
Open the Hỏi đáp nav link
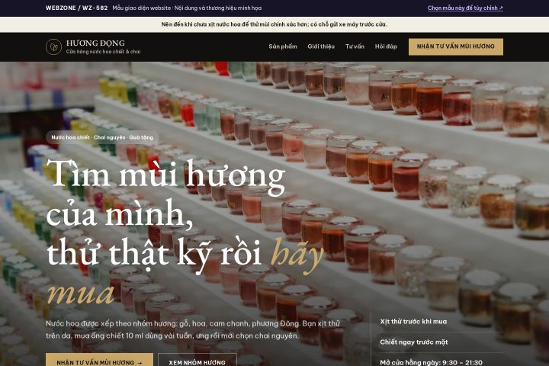click(x=386, y=47)
